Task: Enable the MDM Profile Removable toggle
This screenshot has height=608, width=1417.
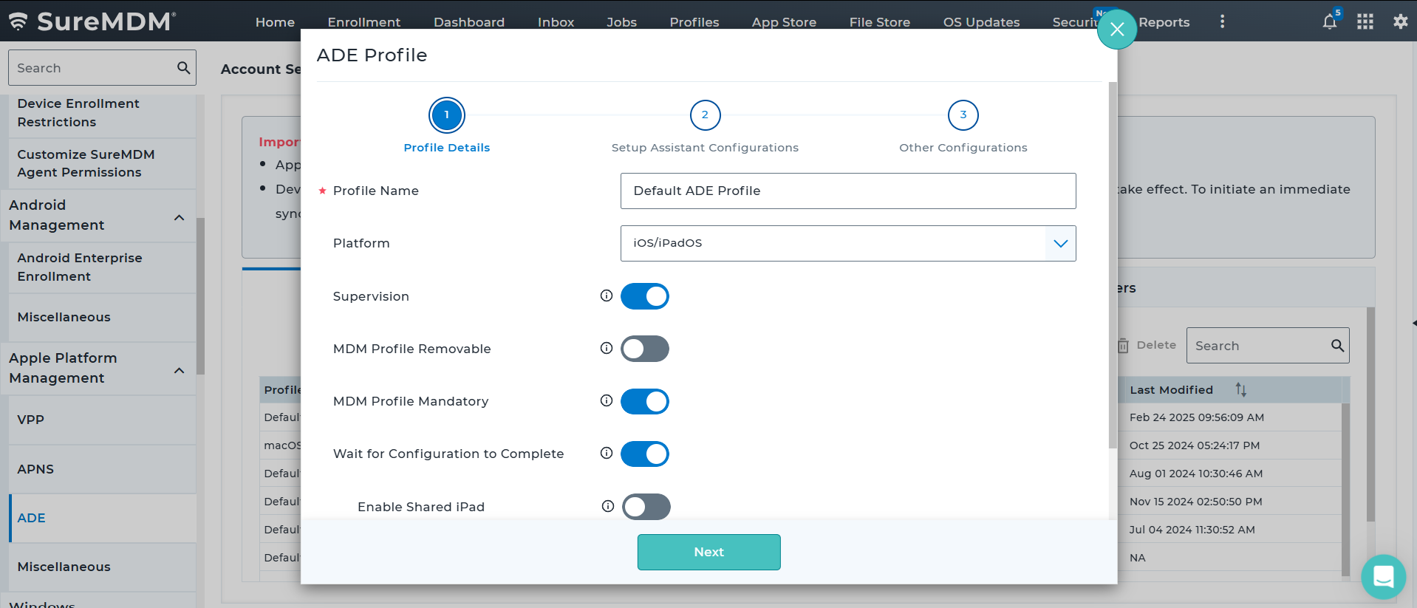Action: [644, 349]
